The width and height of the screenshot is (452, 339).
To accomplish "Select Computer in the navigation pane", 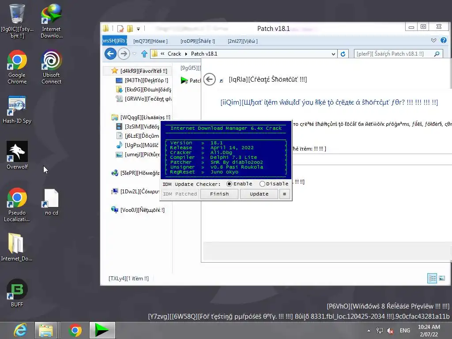I will pos(135,192).
